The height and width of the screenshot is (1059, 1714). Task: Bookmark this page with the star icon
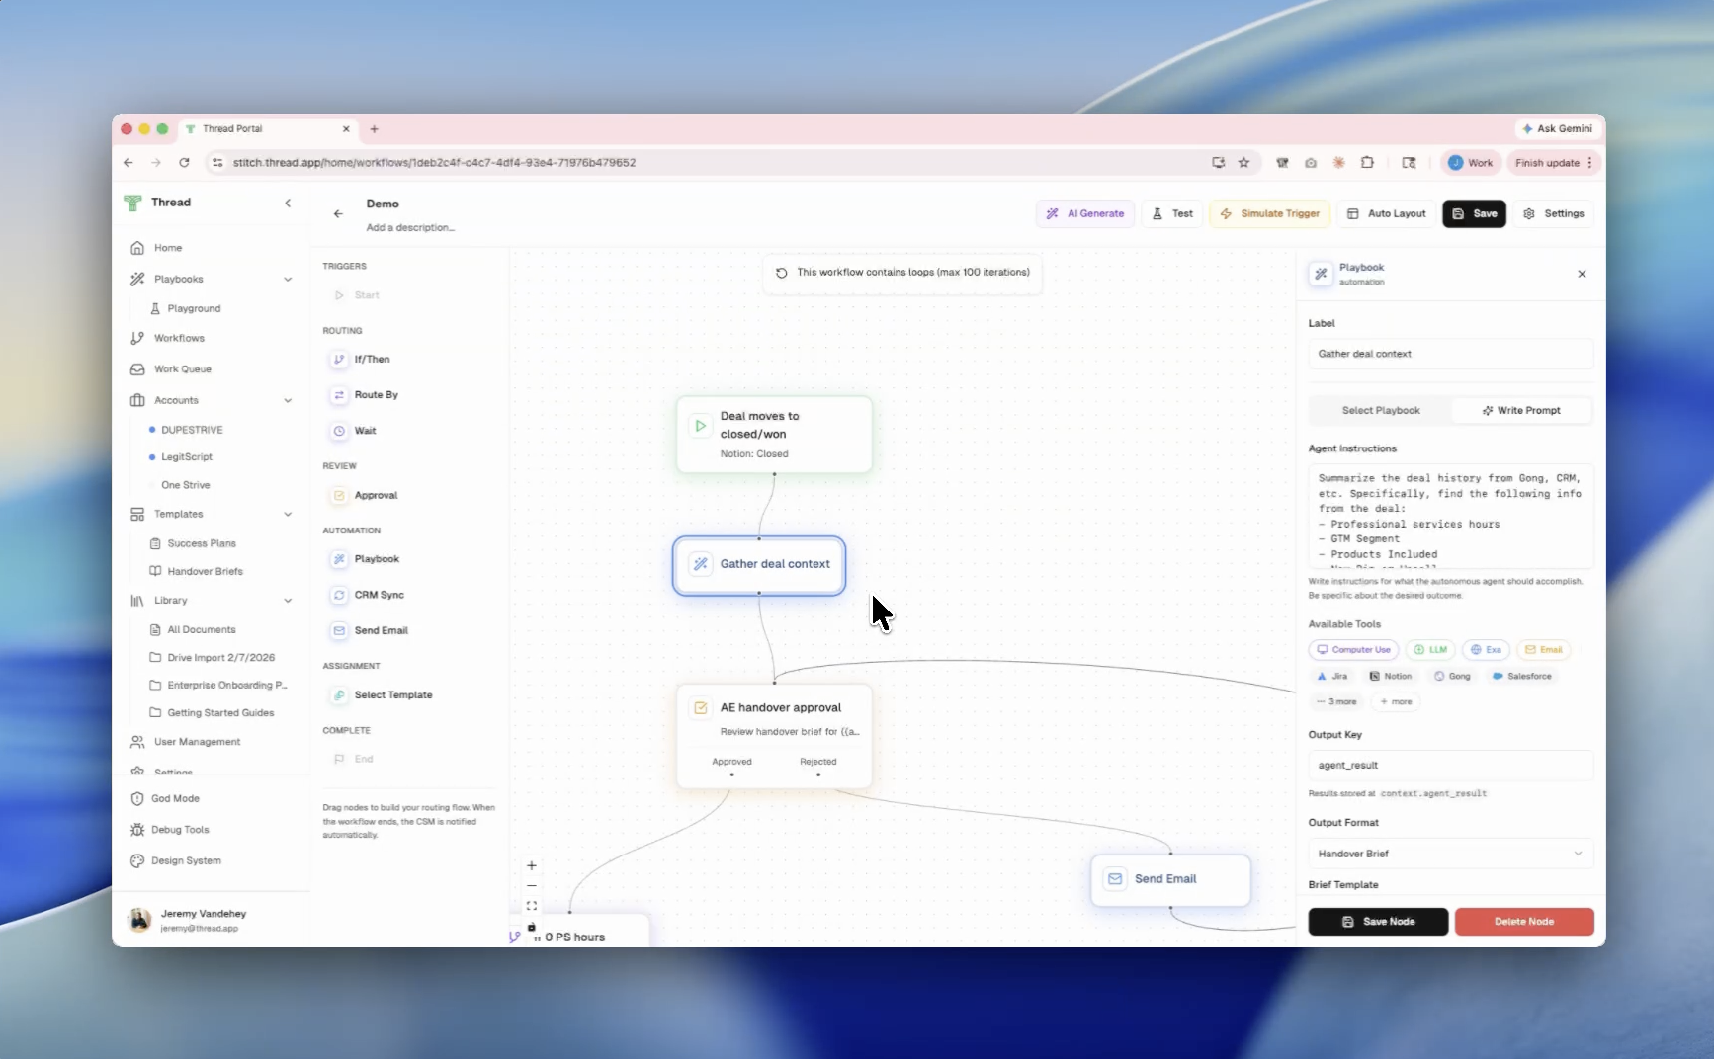[1244, 163]
